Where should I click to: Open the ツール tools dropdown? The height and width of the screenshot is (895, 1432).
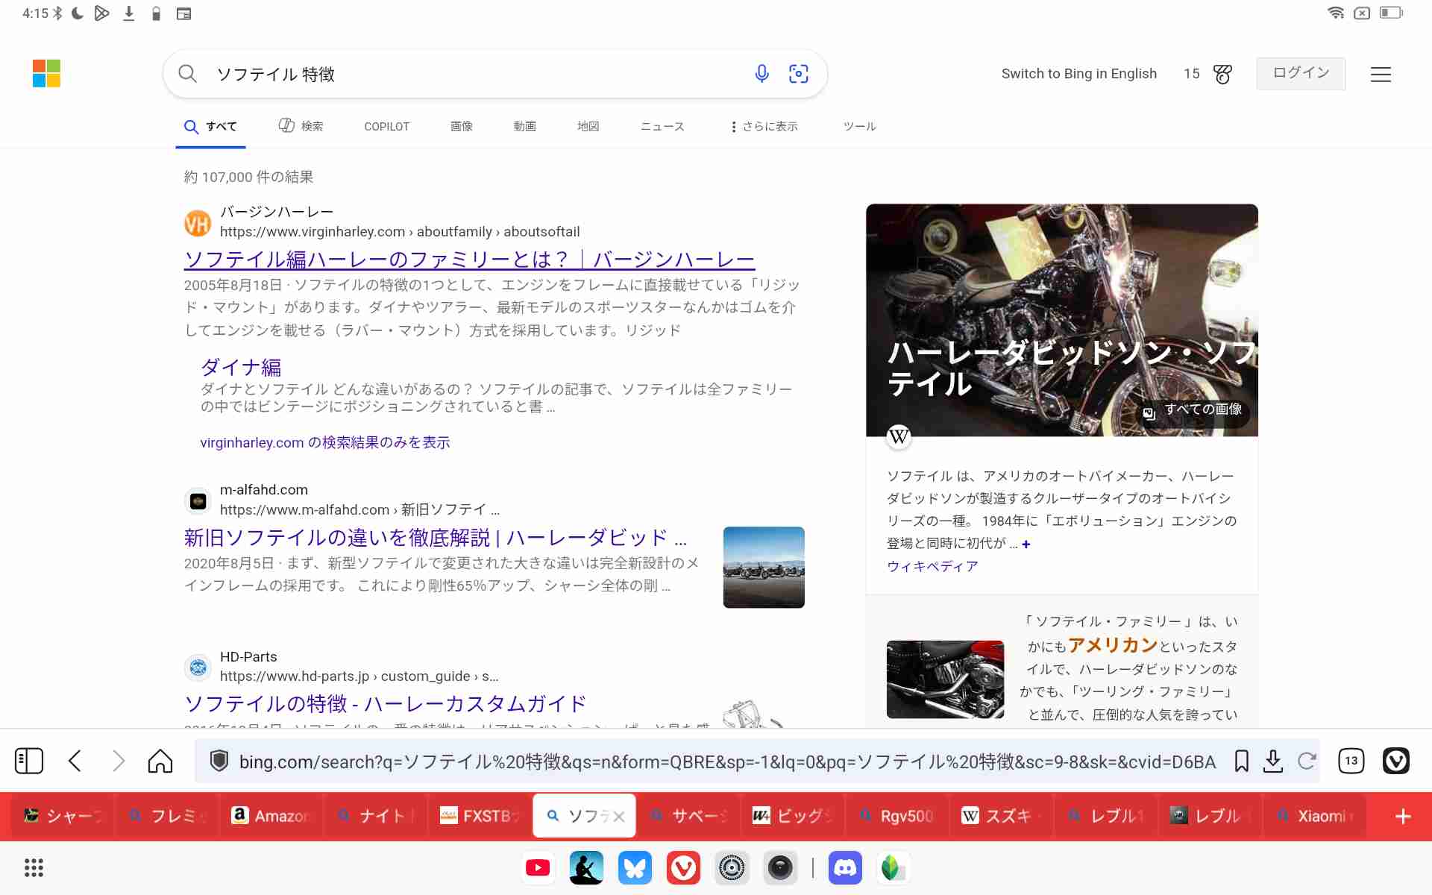pos(859,127)
